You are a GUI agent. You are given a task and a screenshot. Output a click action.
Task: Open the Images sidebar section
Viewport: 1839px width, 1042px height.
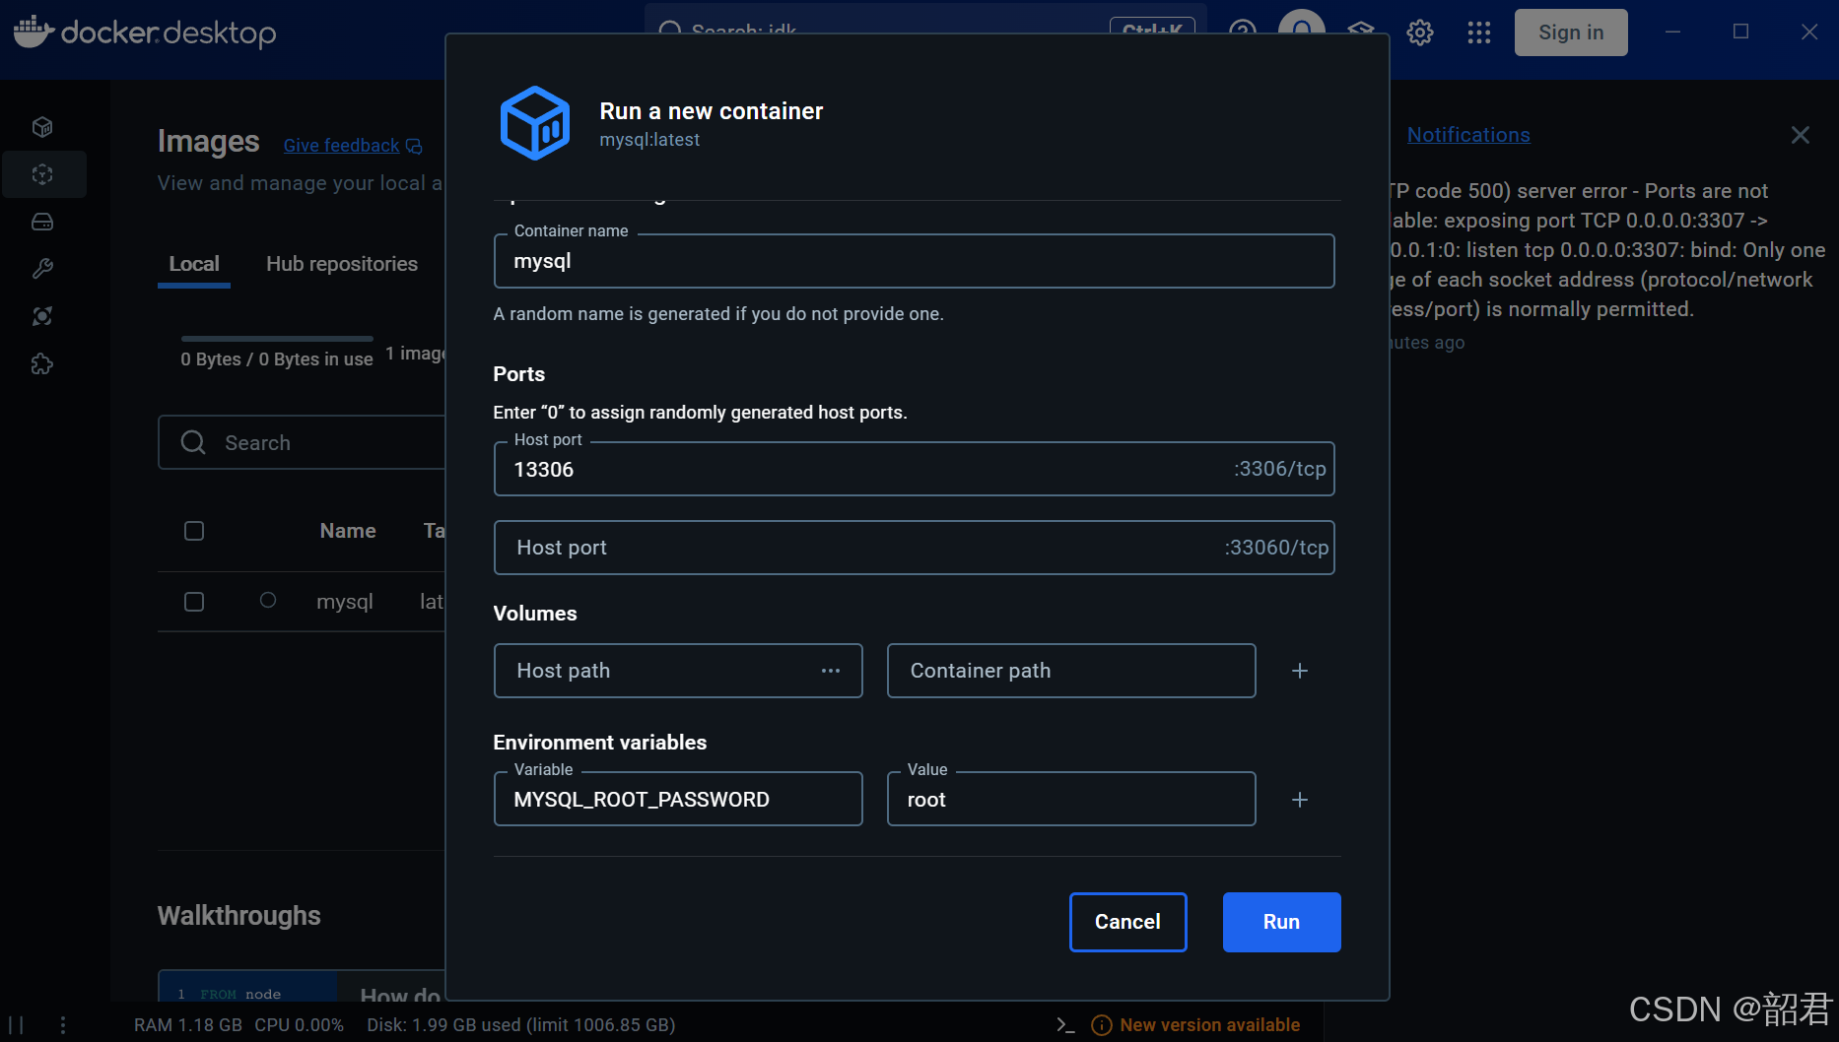42,174
